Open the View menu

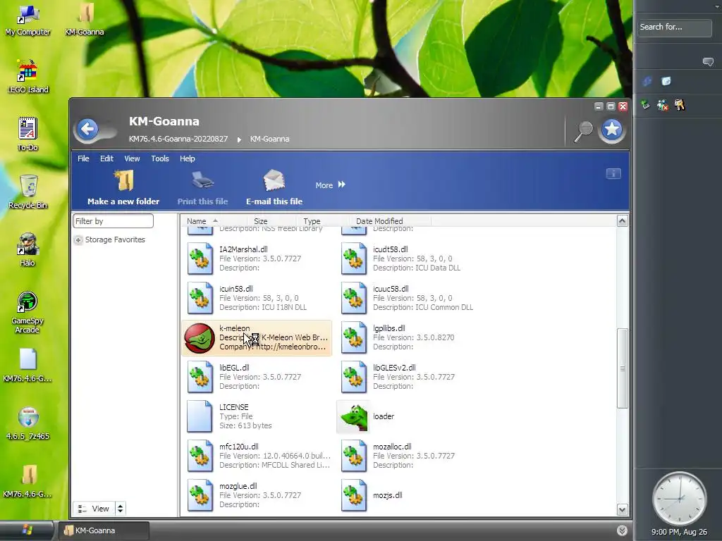pyautogui.click(x=132, y=158)
